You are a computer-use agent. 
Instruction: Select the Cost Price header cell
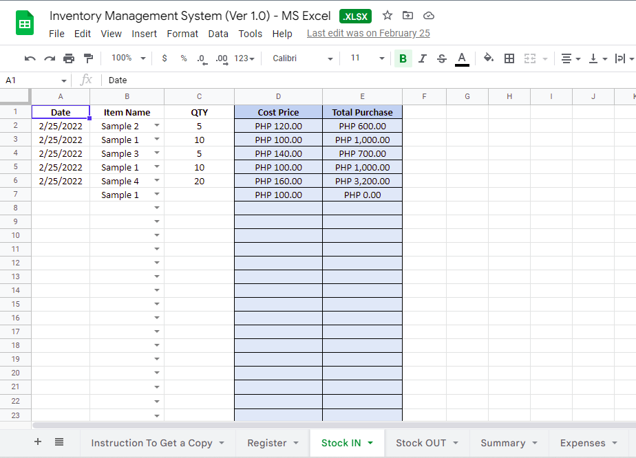click(x=278, y=112)
